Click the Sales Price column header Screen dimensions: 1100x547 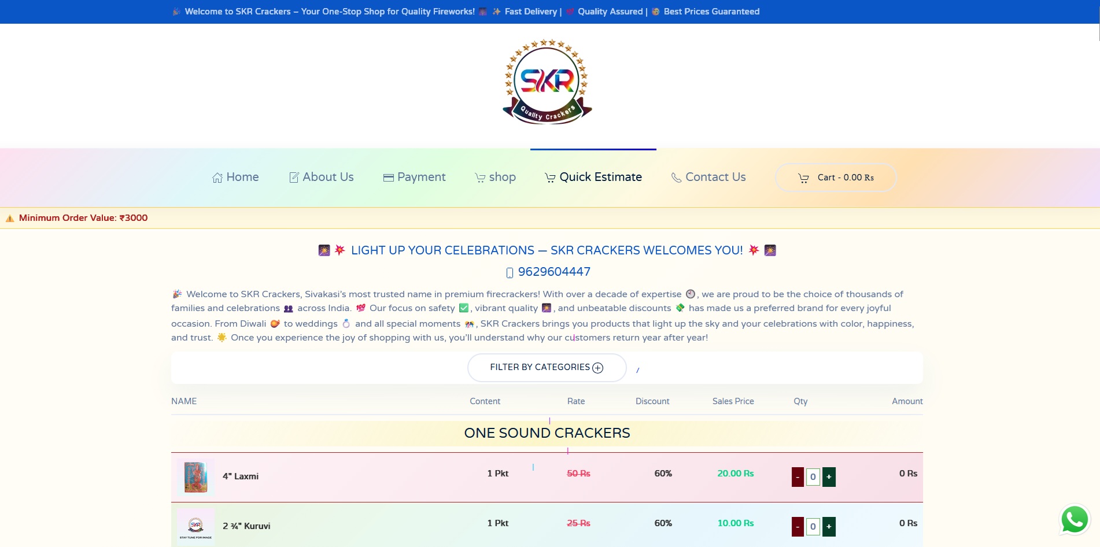(x=733, y=401)
